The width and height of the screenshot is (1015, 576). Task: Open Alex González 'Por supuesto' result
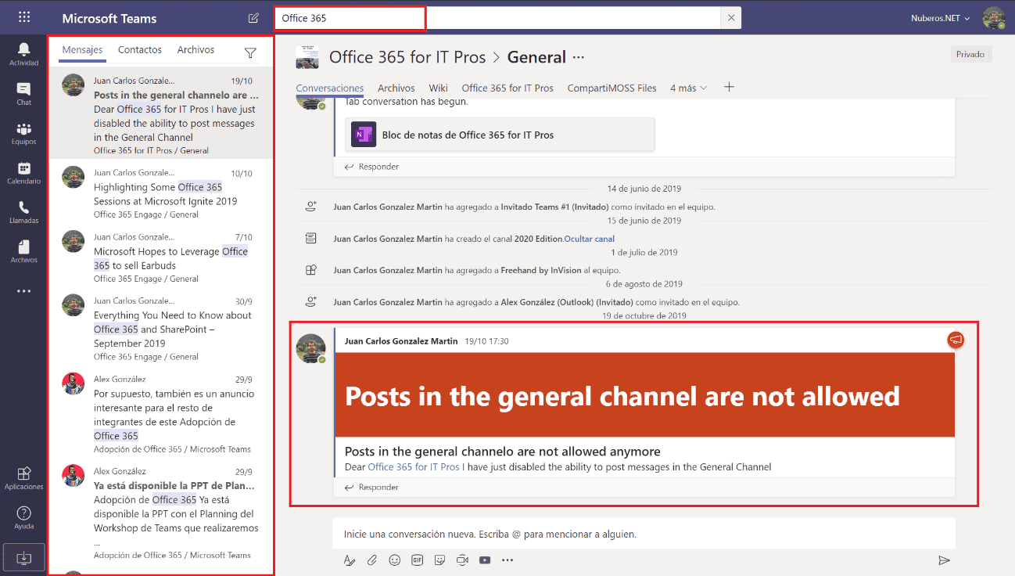(x=160, y=412)
